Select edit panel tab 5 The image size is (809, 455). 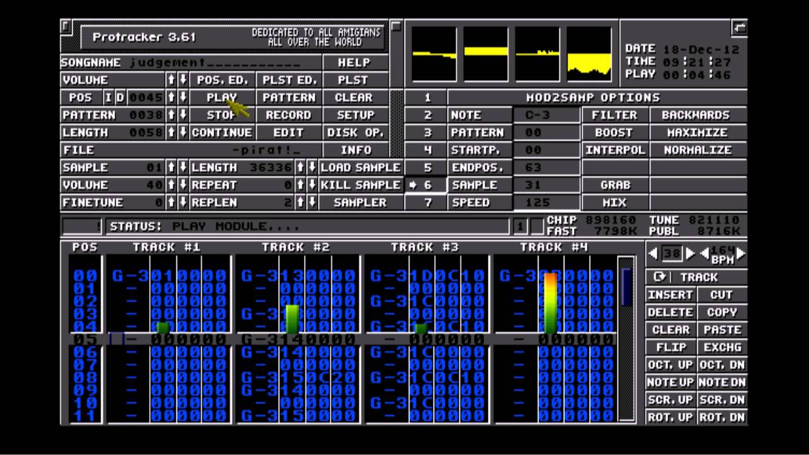(x=427, y=167)
